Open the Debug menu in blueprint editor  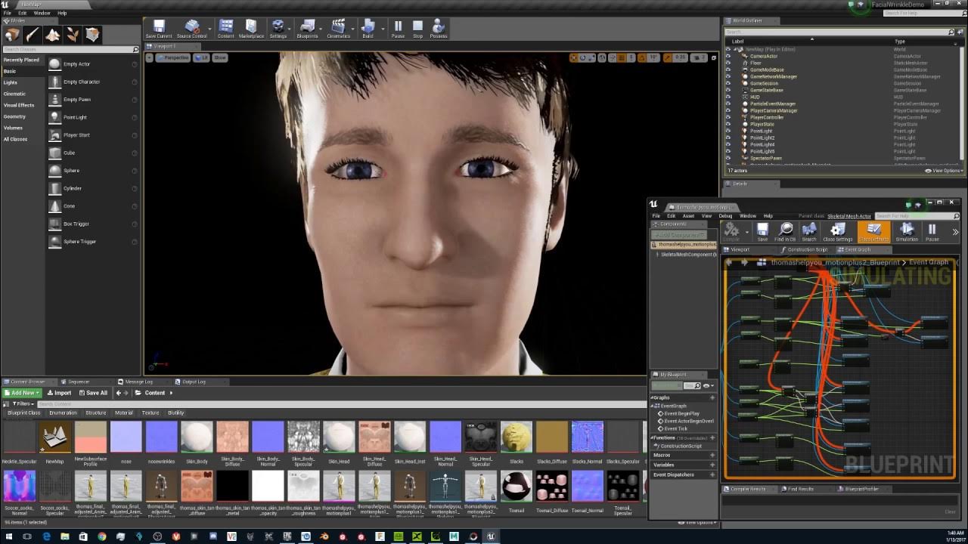(x=724, y=216)
